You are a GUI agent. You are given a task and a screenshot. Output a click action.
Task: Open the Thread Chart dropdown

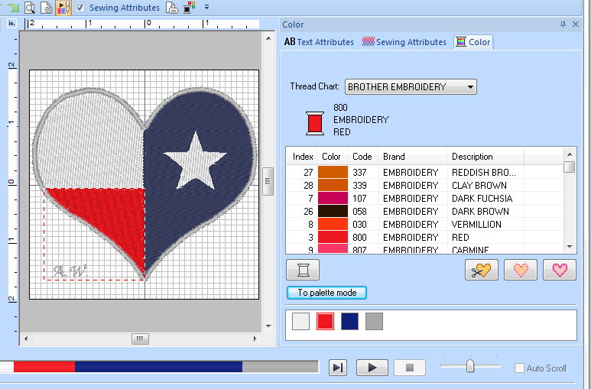[x=411, y=86]
